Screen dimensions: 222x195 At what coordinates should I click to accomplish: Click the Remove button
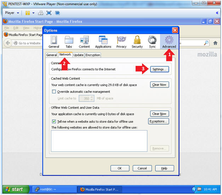[x=159, y=148]
